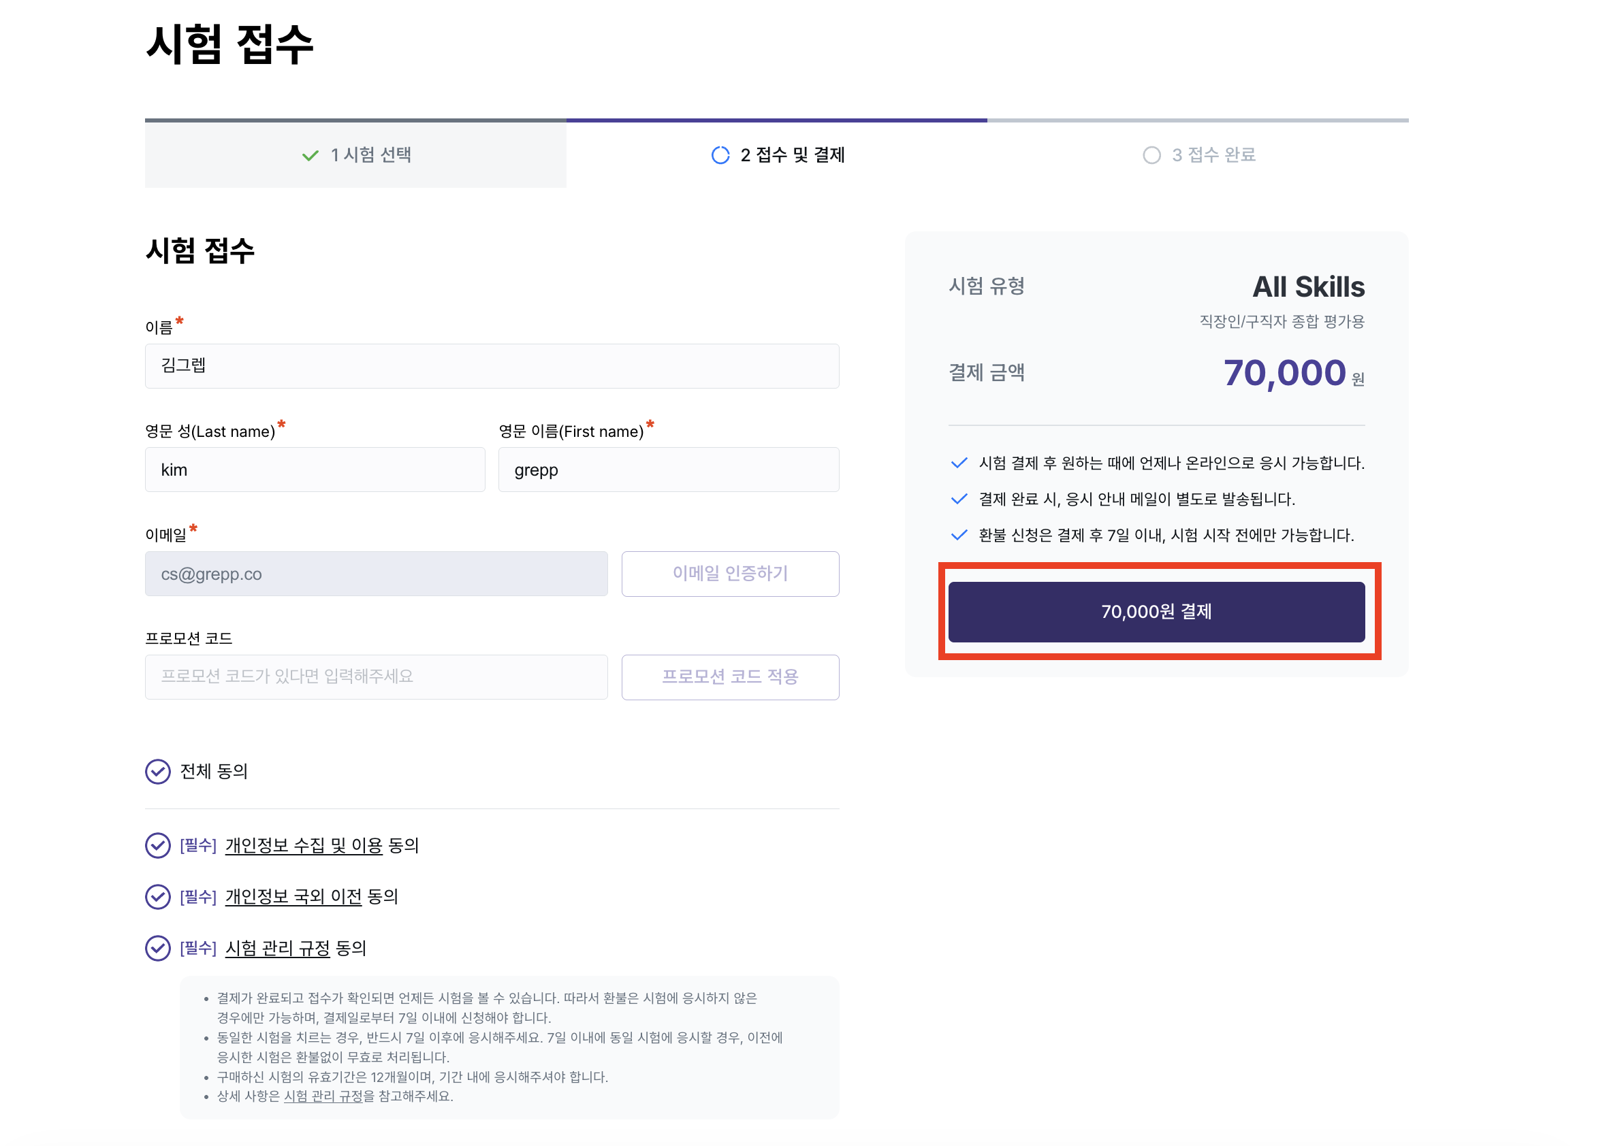Toggle 시험 관리 규정 consent checkbox
This screenshot has height=1146, width=1622.
(157, 948)
